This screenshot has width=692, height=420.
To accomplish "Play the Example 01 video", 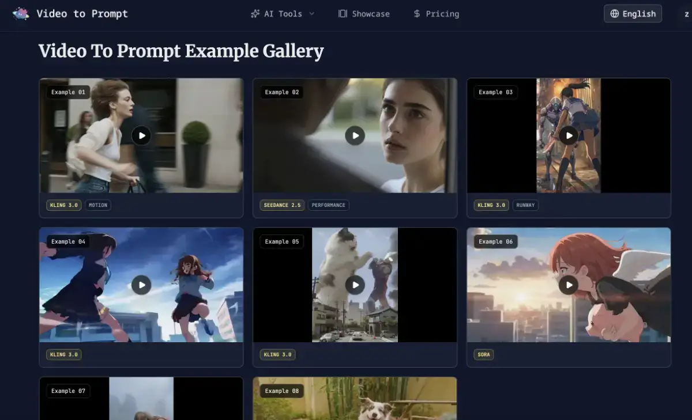I will tap(141, 135).
